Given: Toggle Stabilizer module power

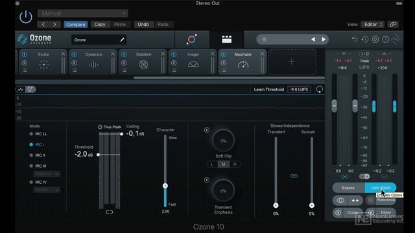Looking at the screenshot, I should [x=124, y=54].
